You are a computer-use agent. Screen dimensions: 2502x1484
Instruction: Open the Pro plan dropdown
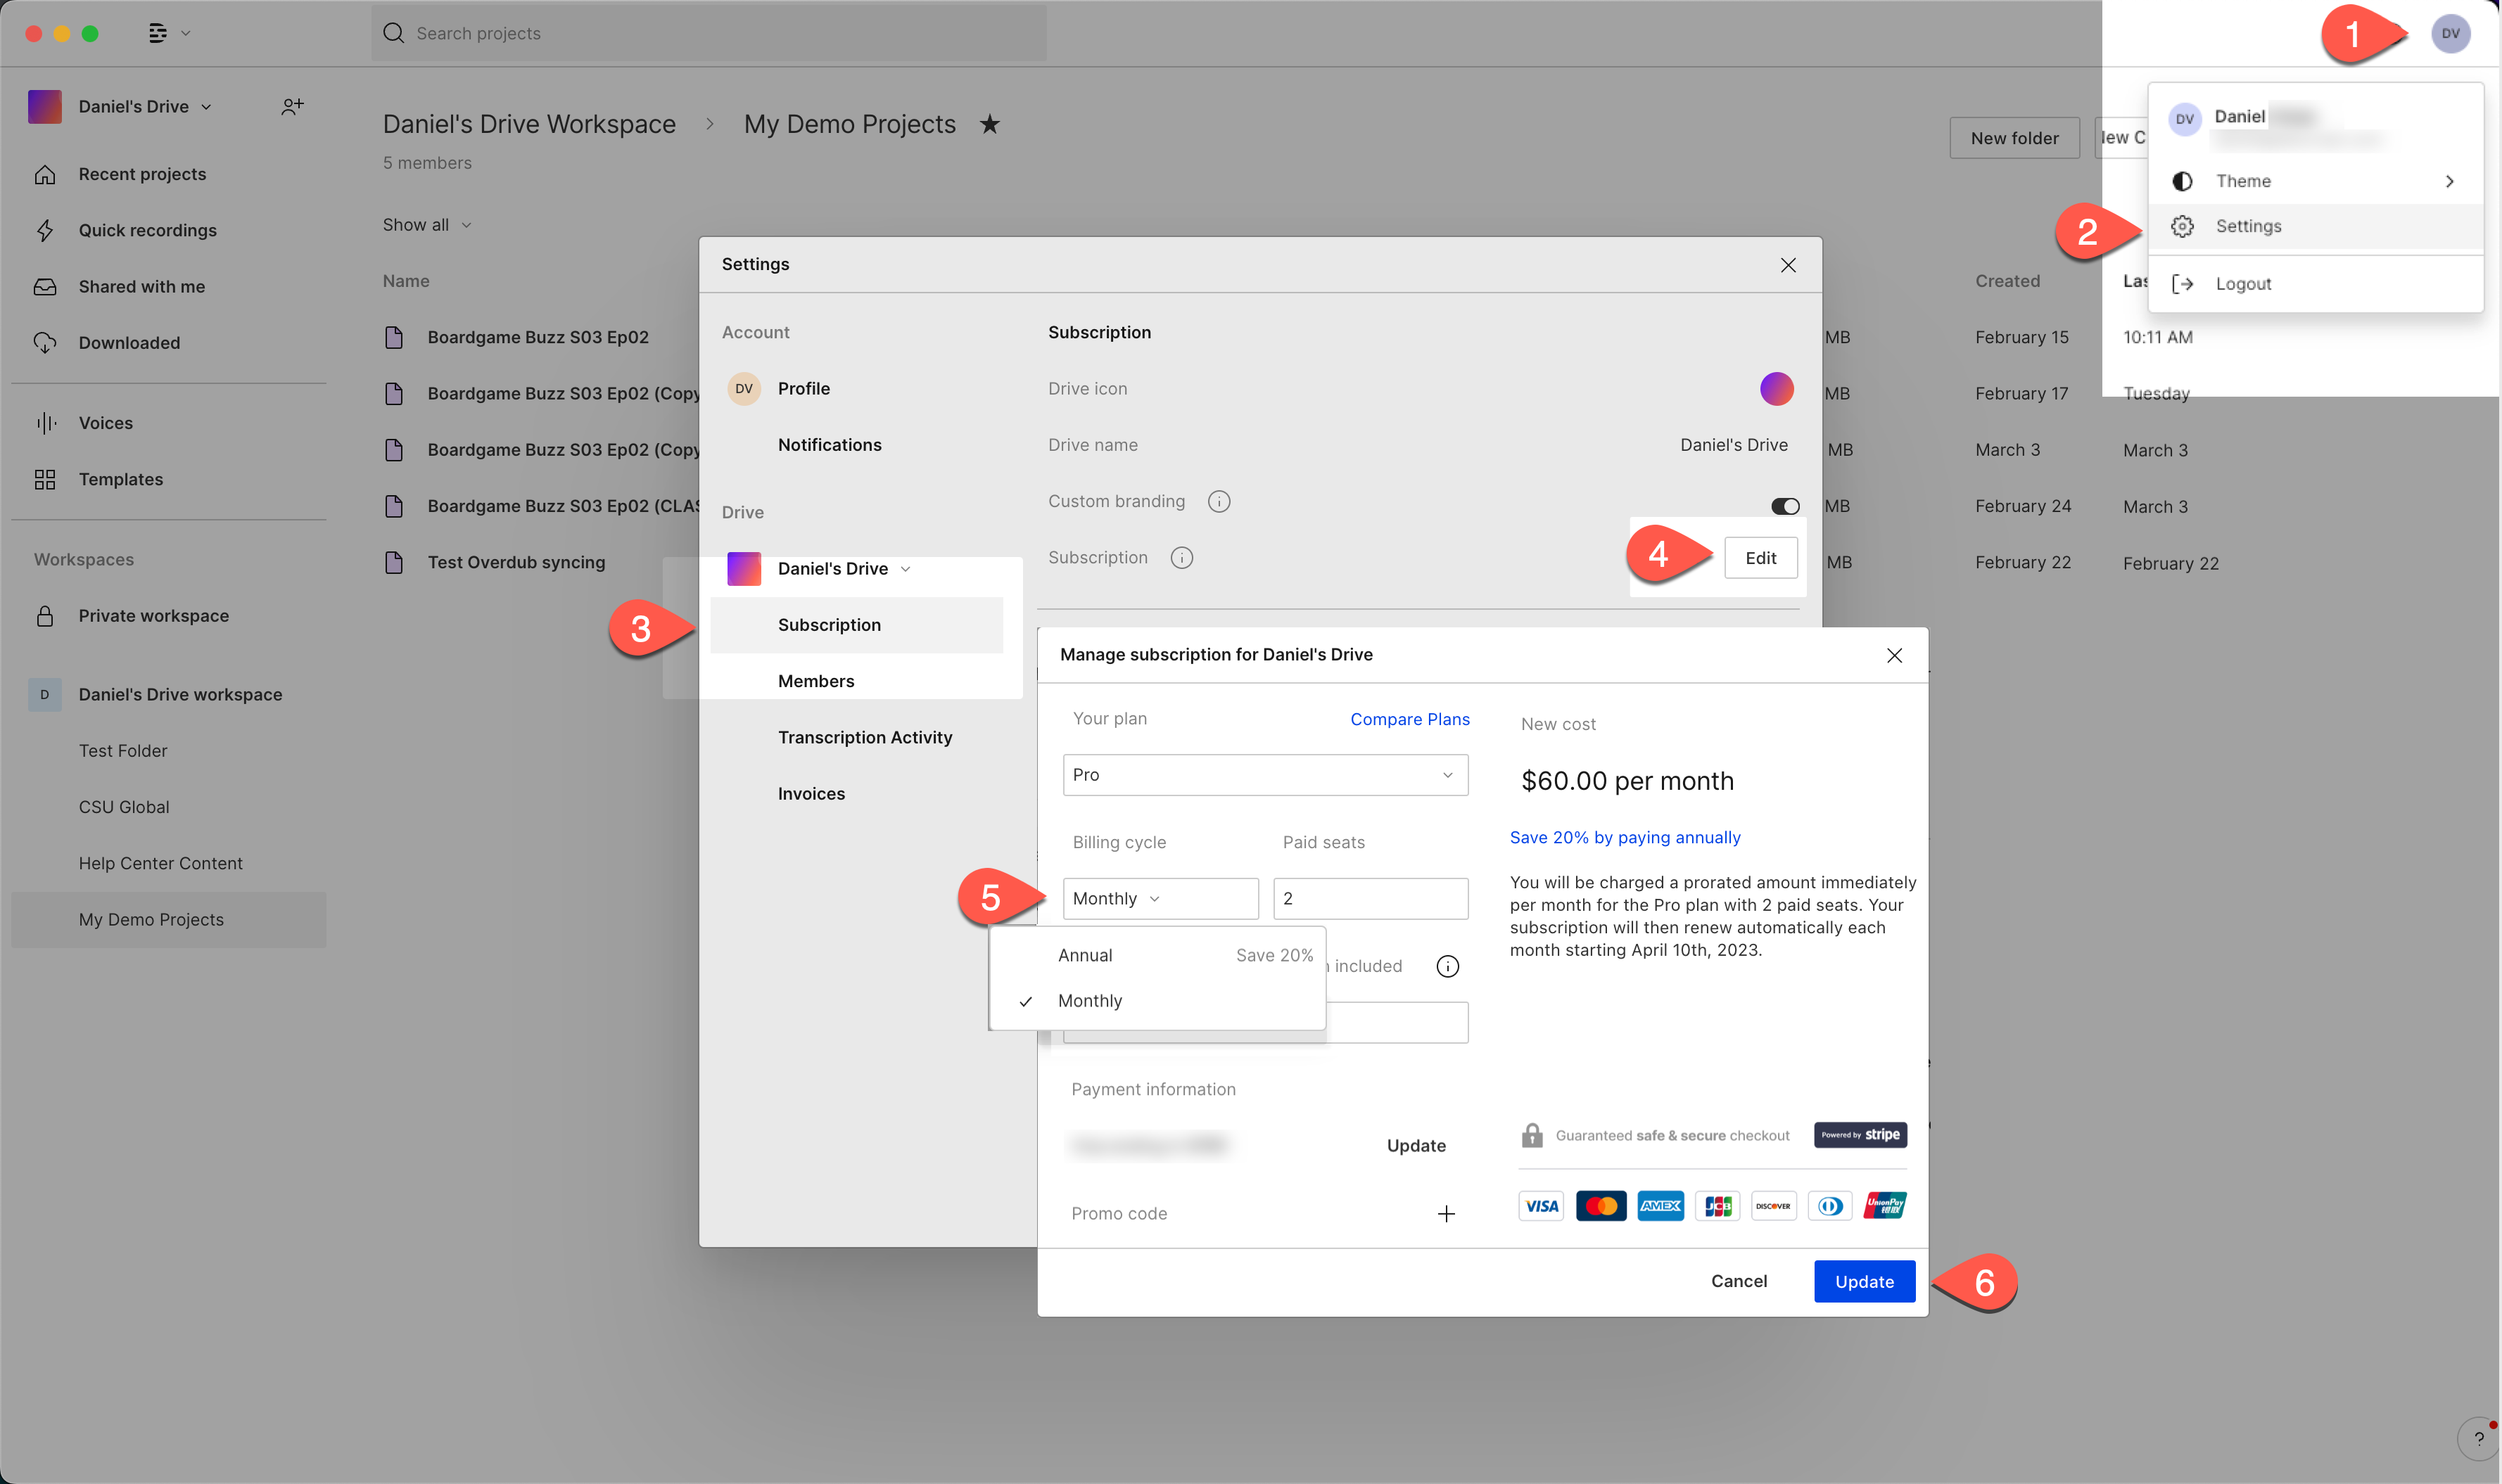(x=1266, y=775)
